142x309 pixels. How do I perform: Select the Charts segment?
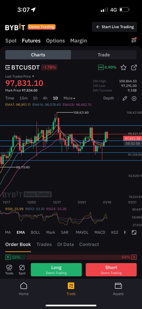pyautogui.click(x=38, y=55)
